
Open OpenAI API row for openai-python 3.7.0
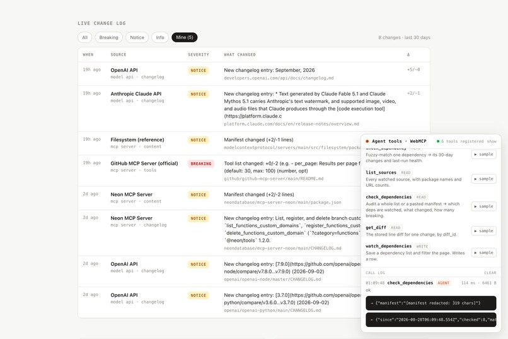click(219, 302)
